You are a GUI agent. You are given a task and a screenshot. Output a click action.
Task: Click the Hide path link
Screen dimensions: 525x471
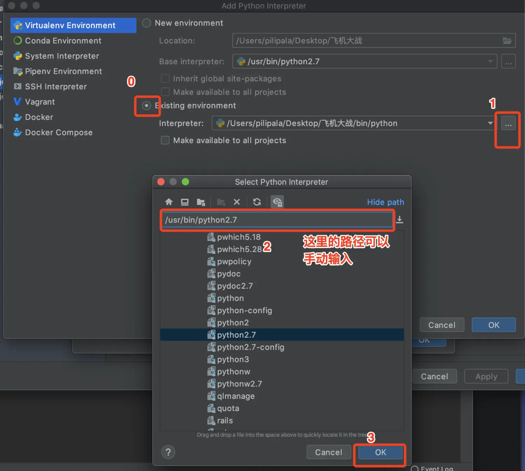click(385, 202)
